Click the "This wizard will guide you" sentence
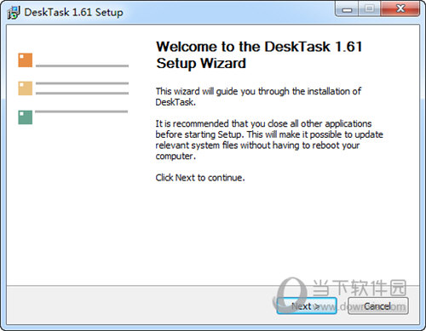This screenshot has height=331, width=426. 258,97
